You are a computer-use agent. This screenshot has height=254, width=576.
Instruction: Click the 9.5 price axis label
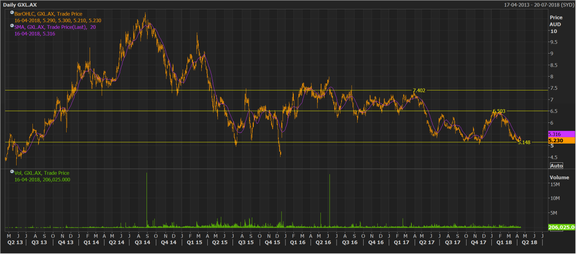[x=554, y=42]
